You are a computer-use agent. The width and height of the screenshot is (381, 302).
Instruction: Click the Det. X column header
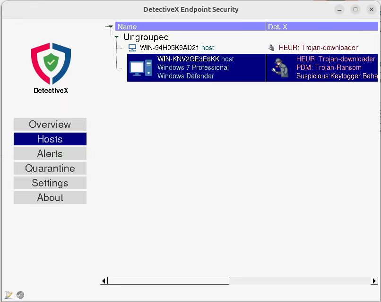click(321, 27)
